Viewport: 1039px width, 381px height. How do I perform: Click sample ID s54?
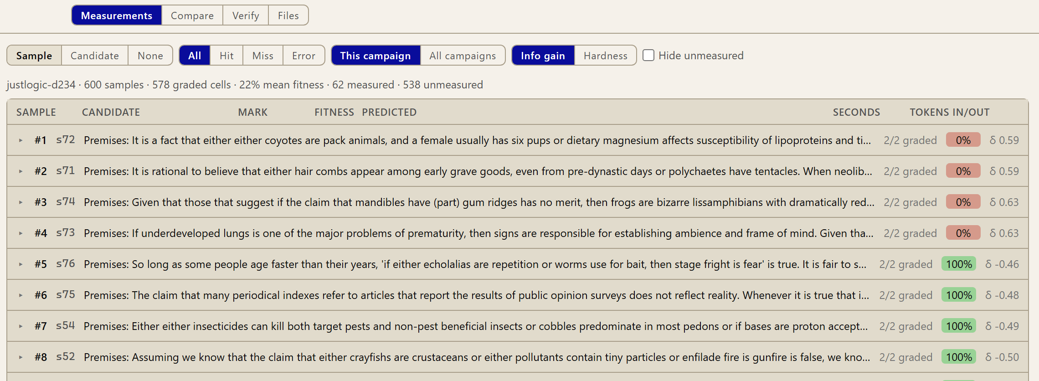click(66, 326)
